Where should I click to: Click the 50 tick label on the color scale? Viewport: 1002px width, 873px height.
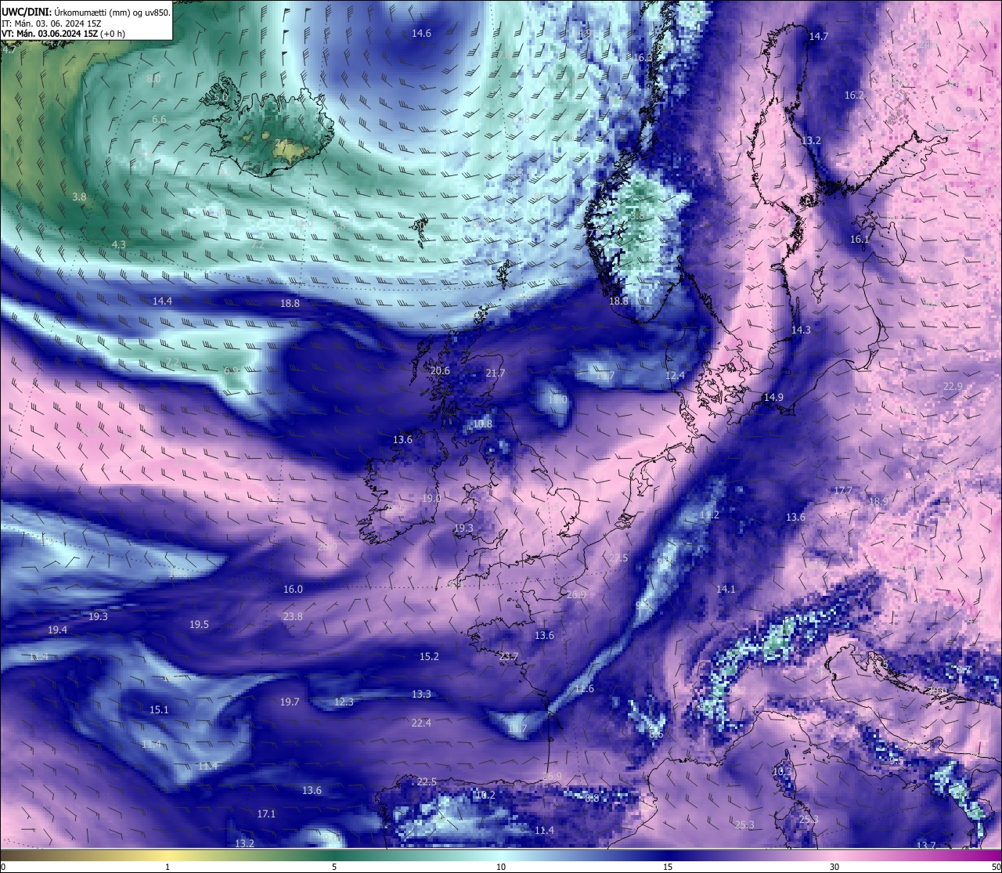[x=995, y=867]
